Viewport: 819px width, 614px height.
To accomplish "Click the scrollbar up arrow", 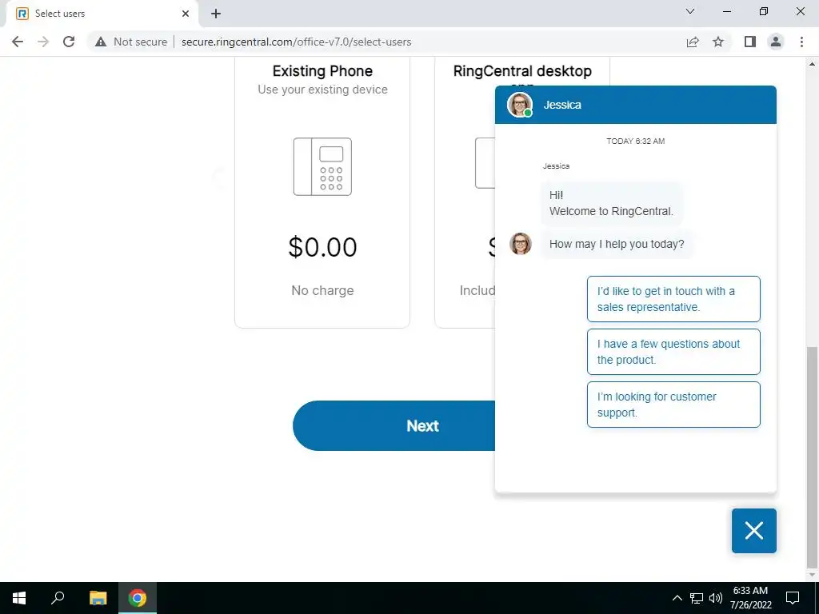I will [813, 64].
